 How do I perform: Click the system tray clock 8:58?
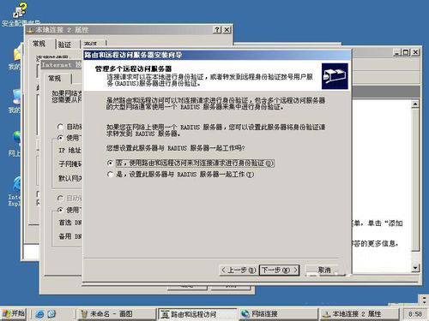pos(415,314)
